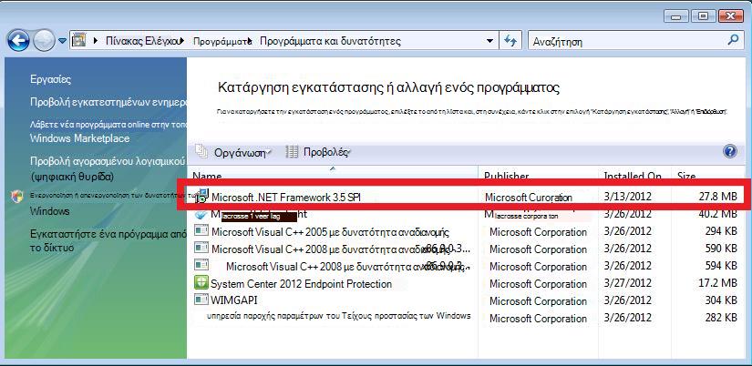Sort by the Publisher column header
Image resolution: width=752 pixels, height=366 pixels.
tap(539, 175)
